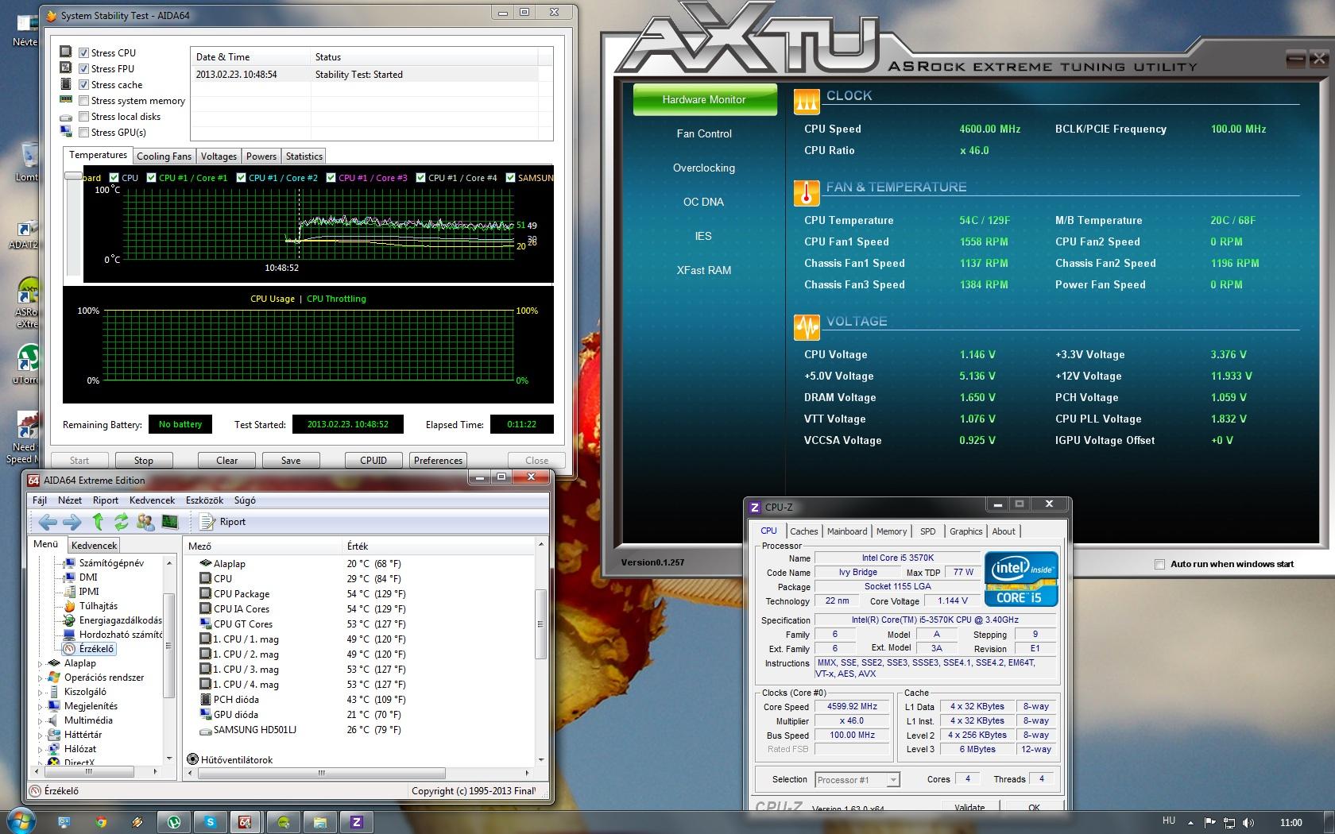Open file explorer taskbar button
The width and height of the screenshot is (1335, 834).
(x=320, y=822)
